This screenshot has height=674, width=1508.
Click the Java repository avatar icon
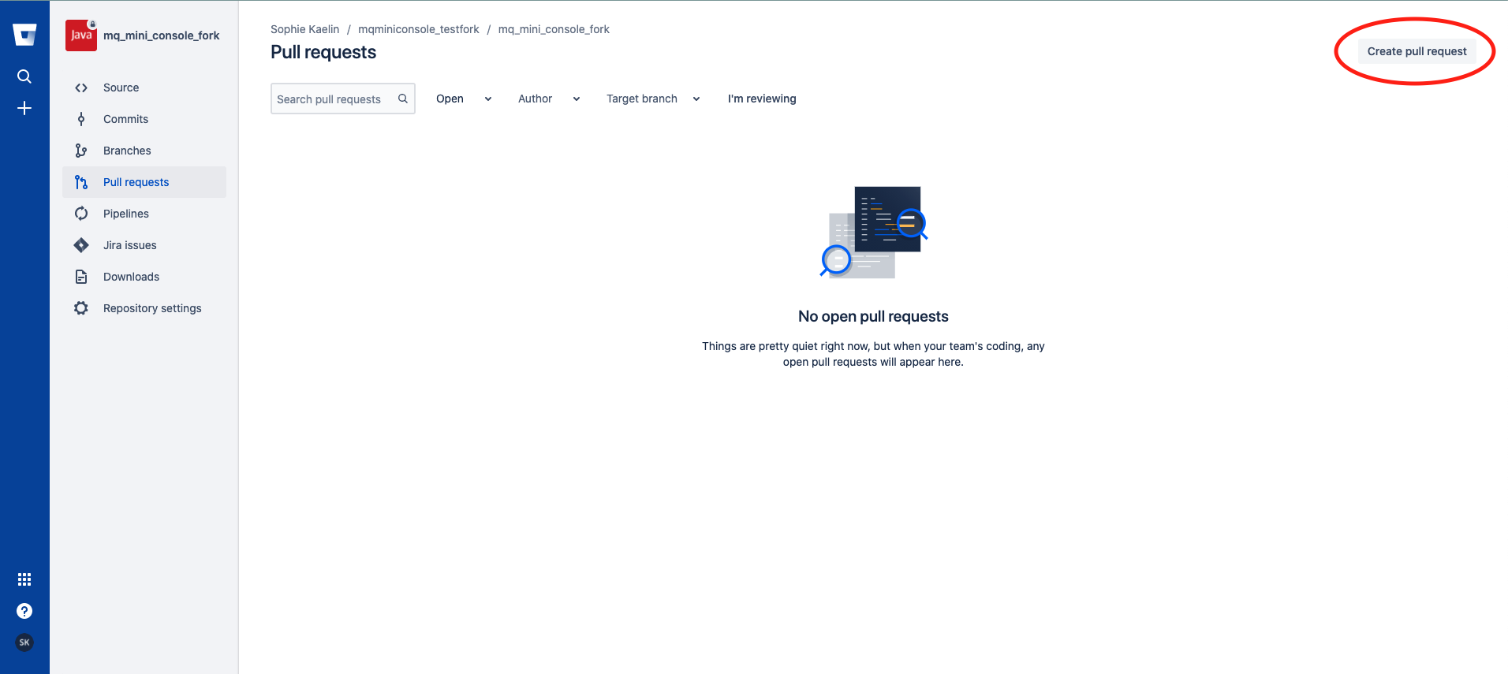coord(81,35)
